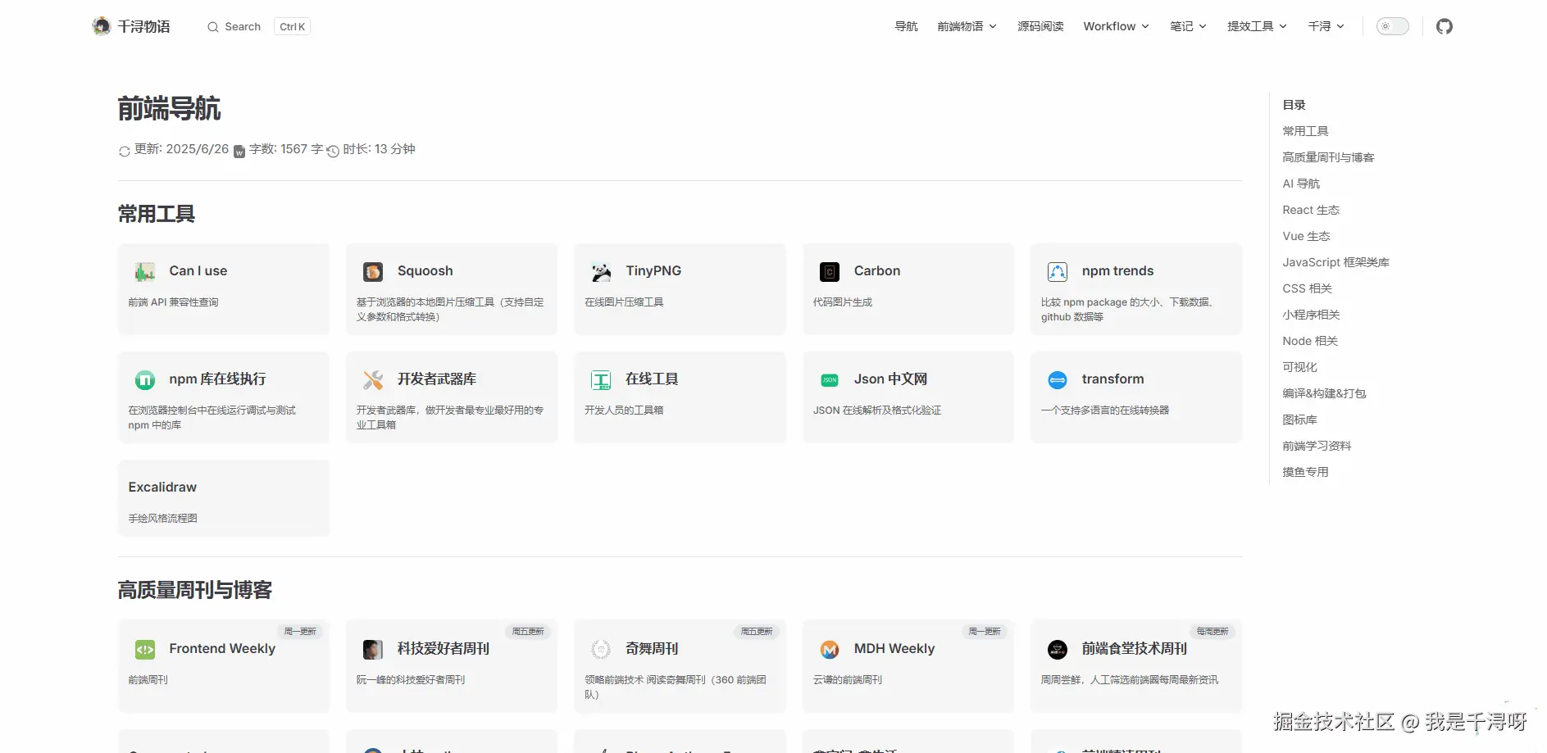Viewport: 1547px width, 753px height.
Task: Click the TinyPNG panda icon
Action: 601,271
